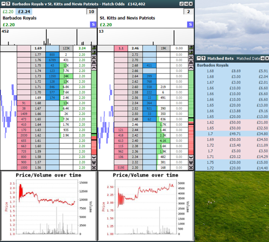Click the 2.46 header price in Patriots ladder
The image size is (269, 242).
(x=135, y=48)
